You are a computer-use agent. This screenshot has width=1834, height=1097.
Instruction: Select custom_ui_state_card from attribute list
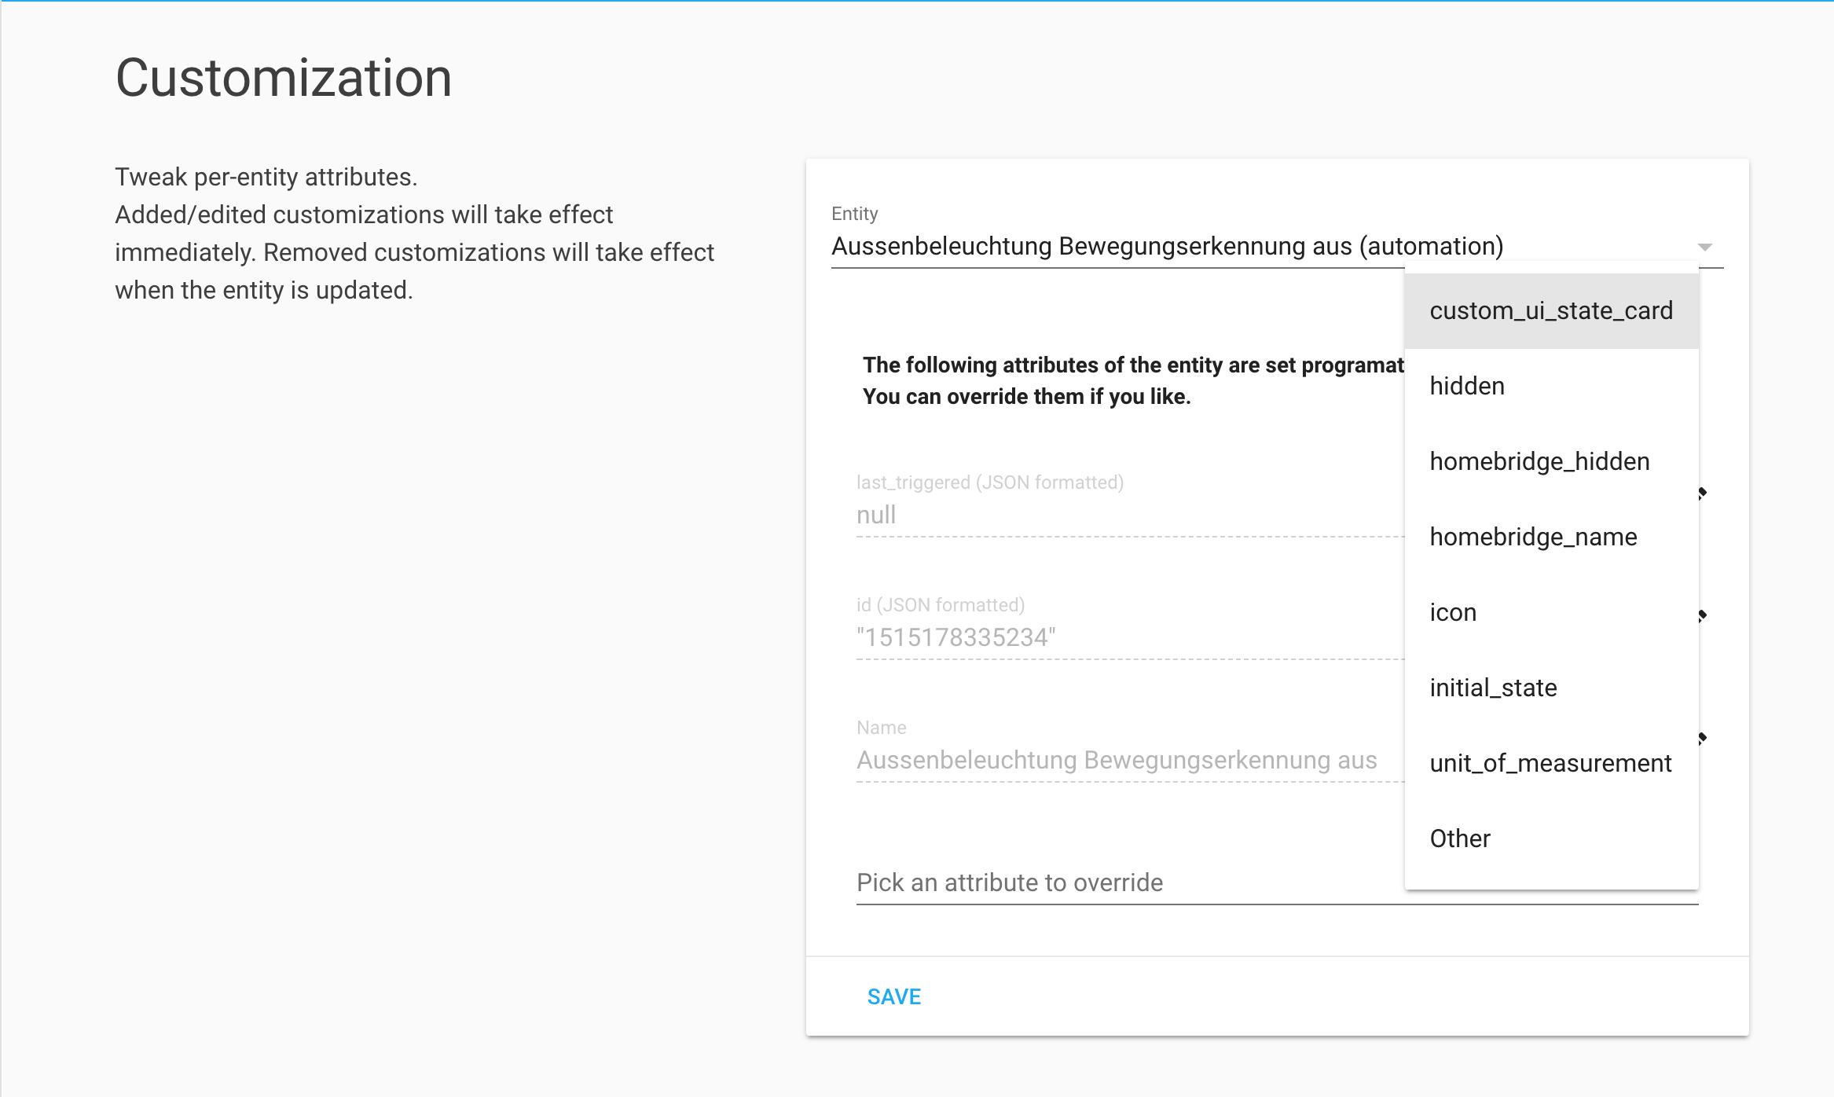pyautogui.click(x=1550, y=311)
